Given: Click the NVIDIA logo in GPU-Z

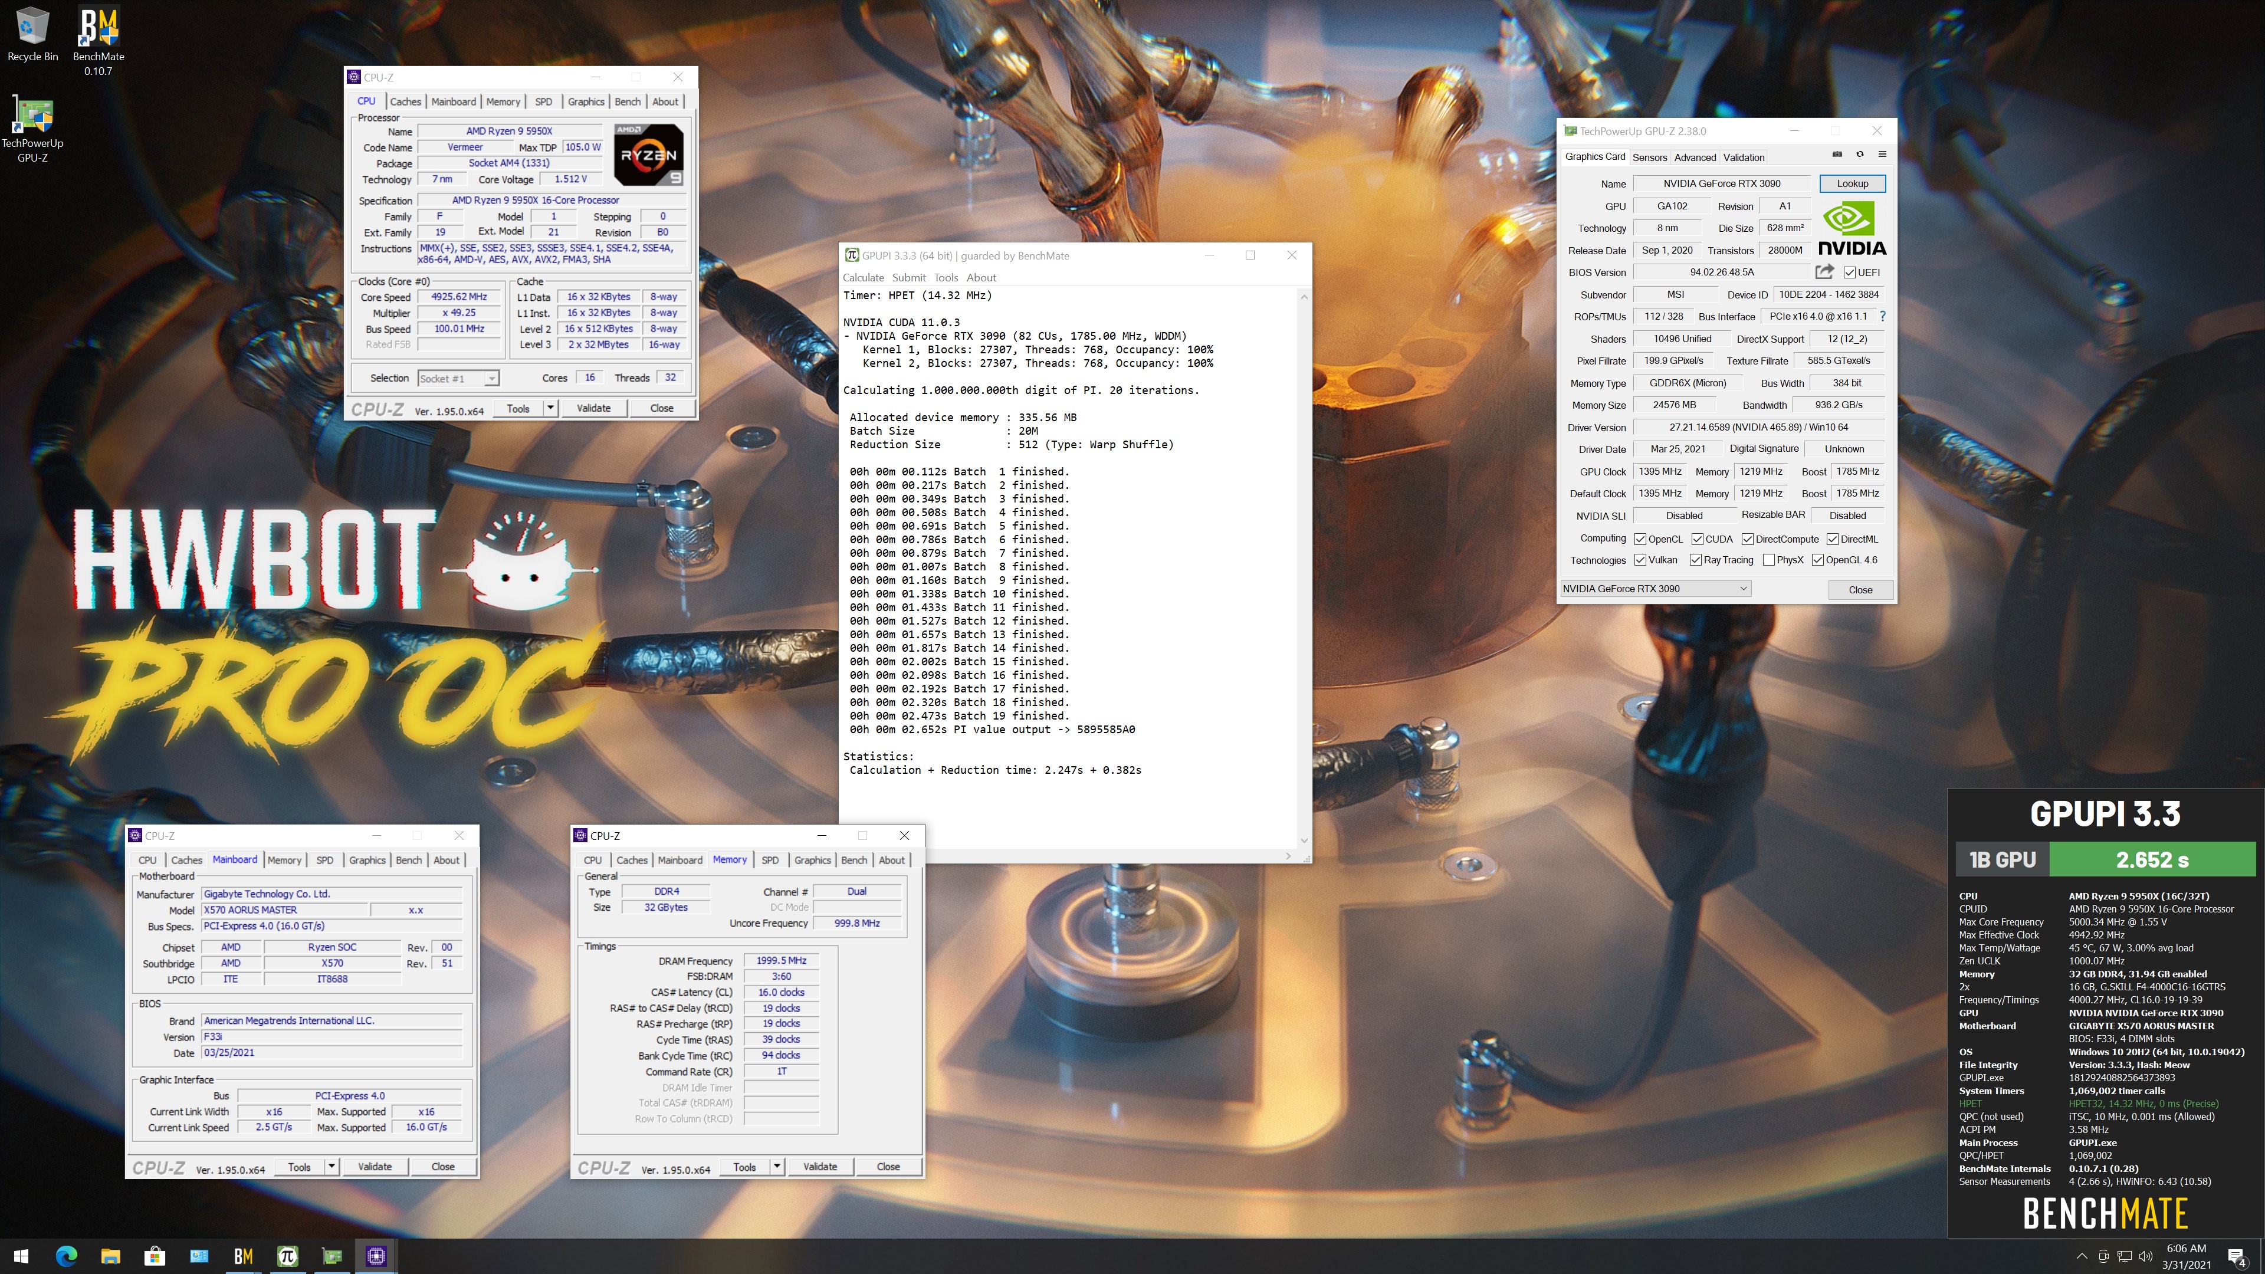Looking at the screenshot, I should [1852, 229].
